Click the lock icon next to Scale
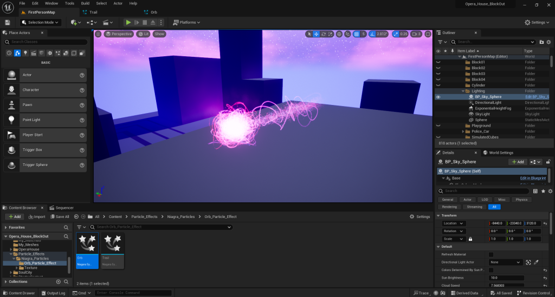Viewport: 555px width, 297px height. pyautogui.click(x=470, y=239)
